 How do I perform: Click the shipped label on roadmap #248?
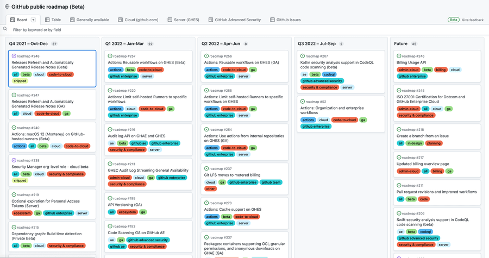click(20, 81)
